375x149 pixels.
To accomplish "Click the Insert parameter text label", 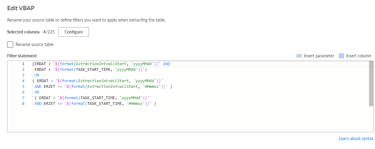I will tap(319, 56).
